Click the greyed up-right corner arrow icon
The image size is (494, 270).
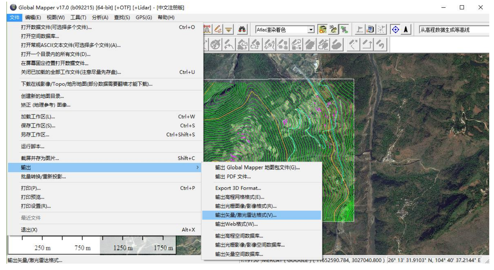[x=367, y=44]
